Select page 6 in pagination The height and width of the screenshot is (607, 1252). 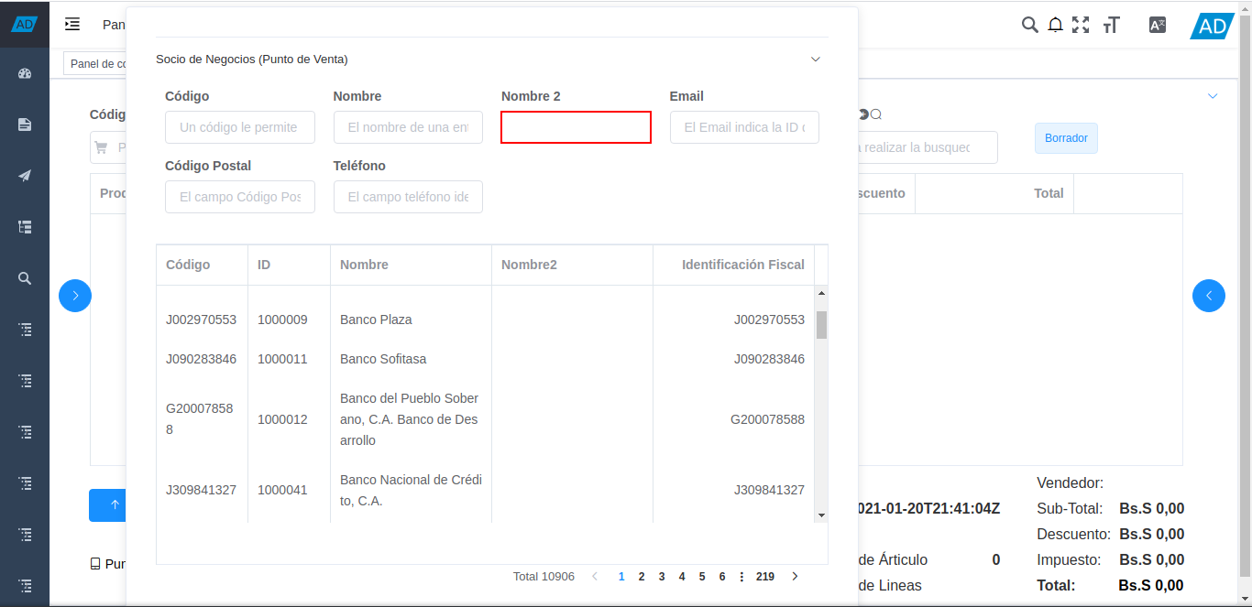click(722, 577)
